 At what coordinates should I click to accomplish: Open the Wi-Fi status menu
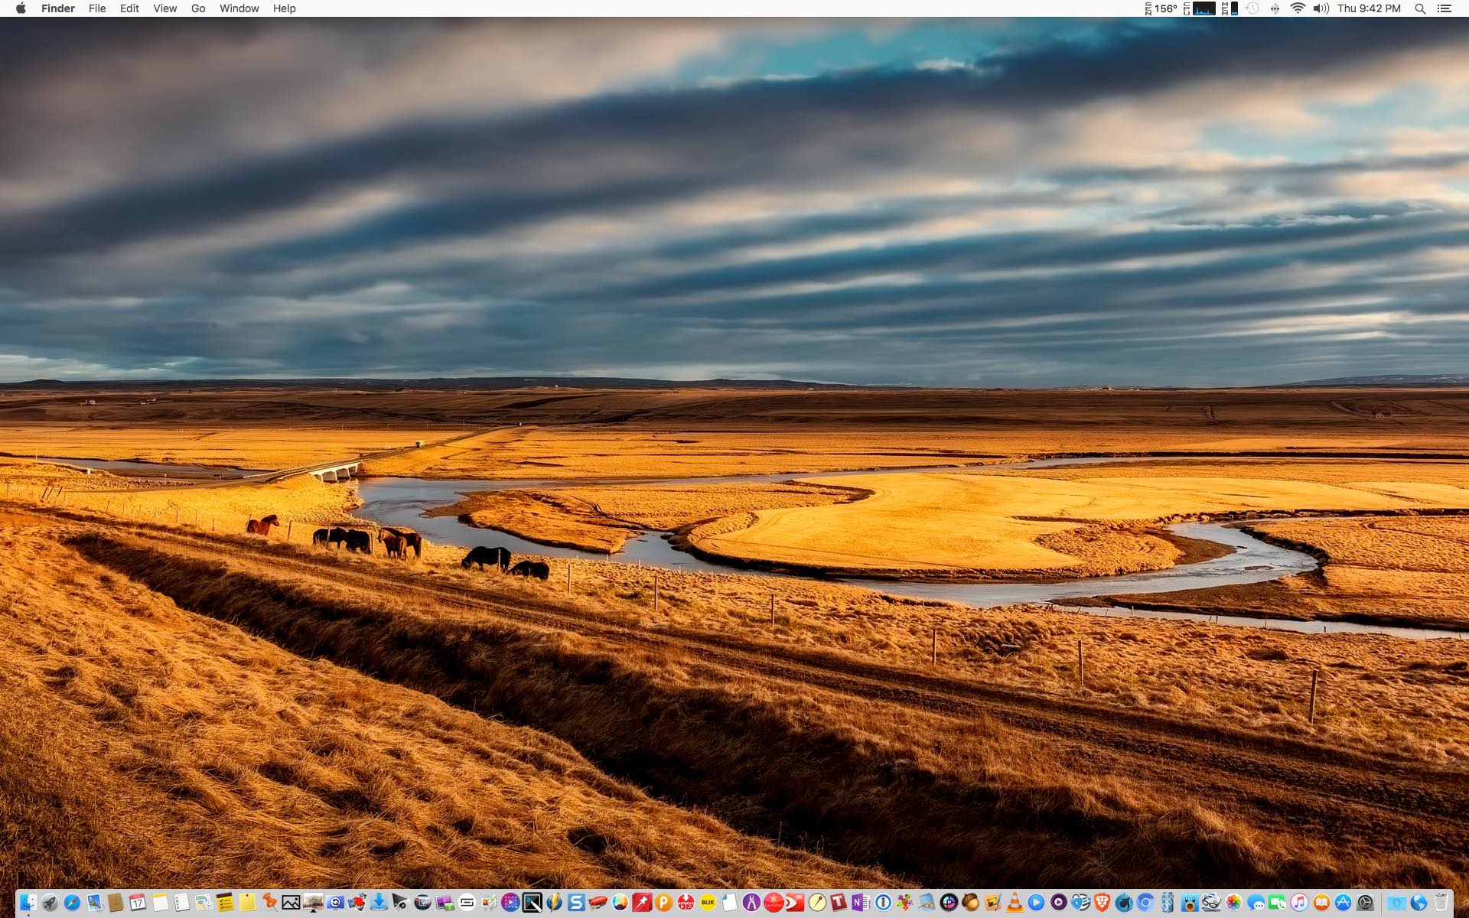[x=1298, y=8]
